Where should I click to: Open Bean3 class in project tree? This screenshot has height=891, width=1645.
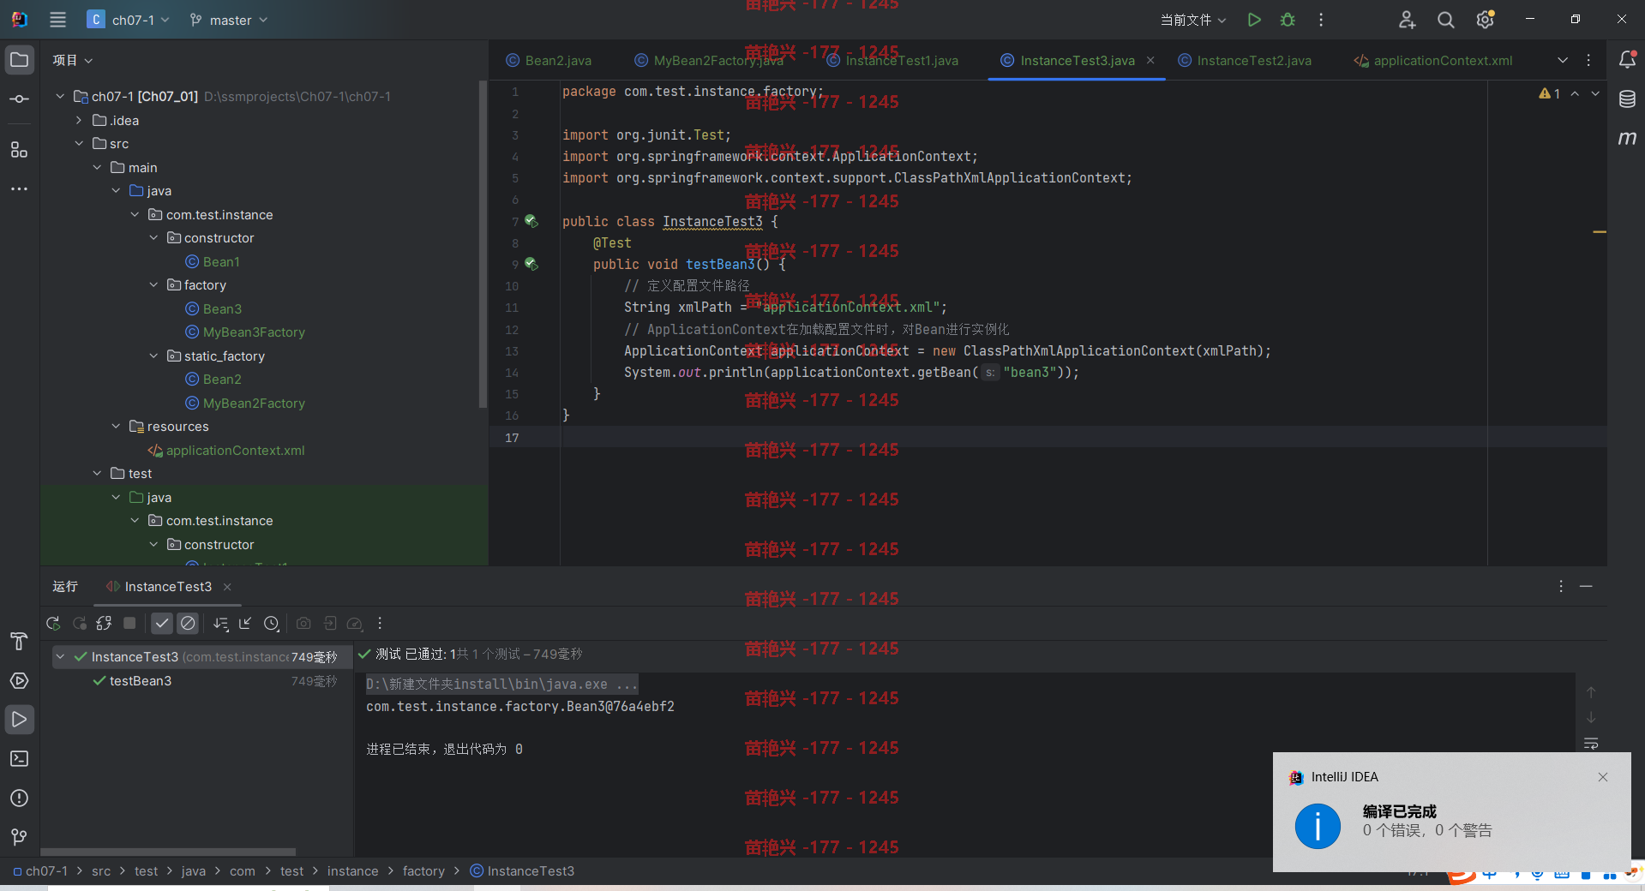click(213, 308)
